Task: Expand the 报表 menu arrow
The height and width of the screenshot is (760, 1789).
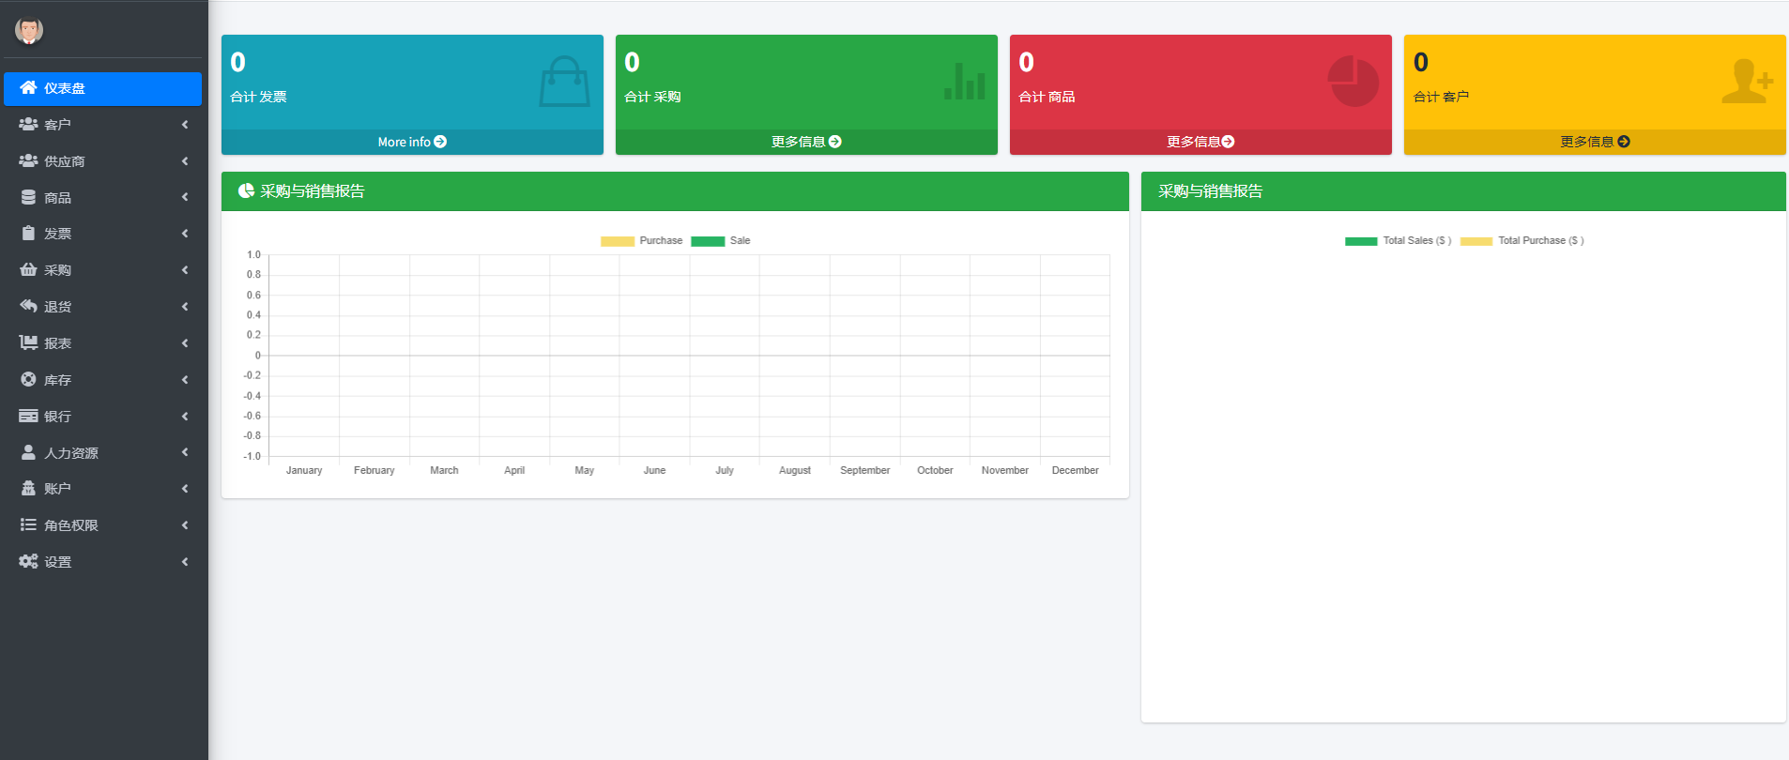Action: coord(185,343)
